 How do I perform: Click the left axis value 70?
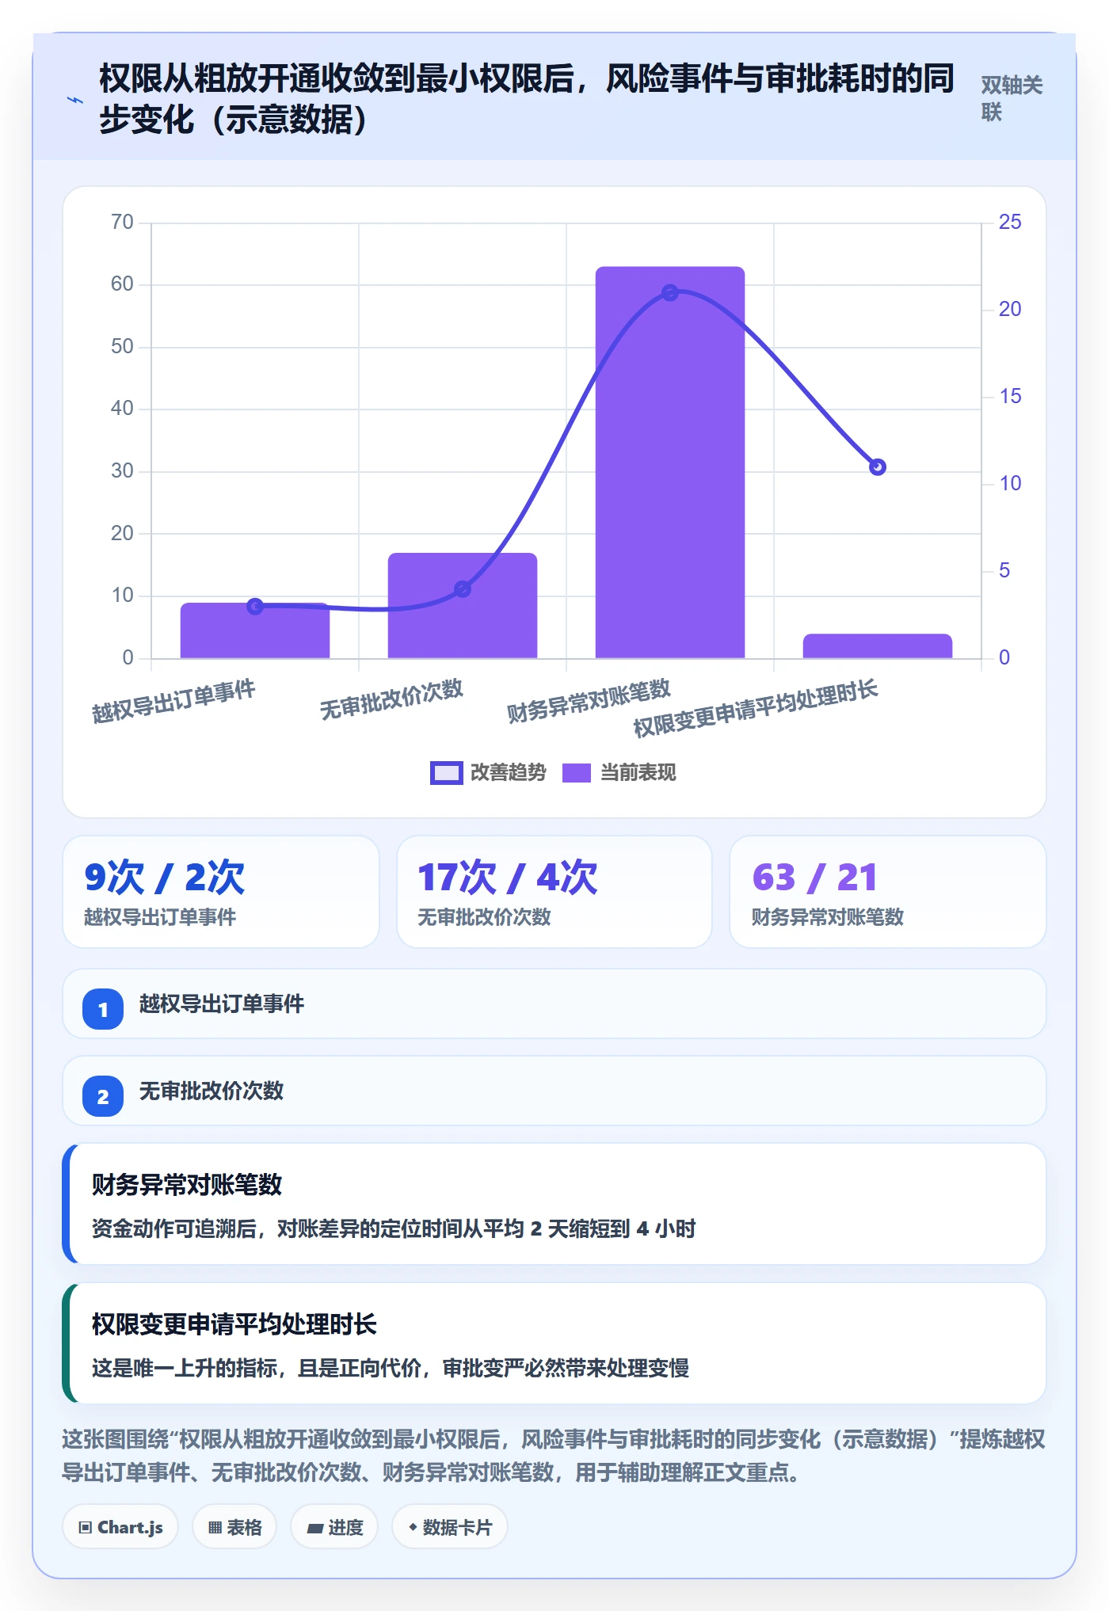pos(122,222)
